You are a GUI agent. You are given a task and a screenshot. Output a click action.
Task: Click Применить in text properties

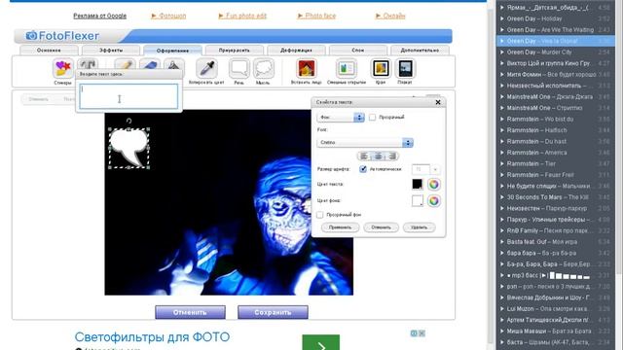(340, 227)
